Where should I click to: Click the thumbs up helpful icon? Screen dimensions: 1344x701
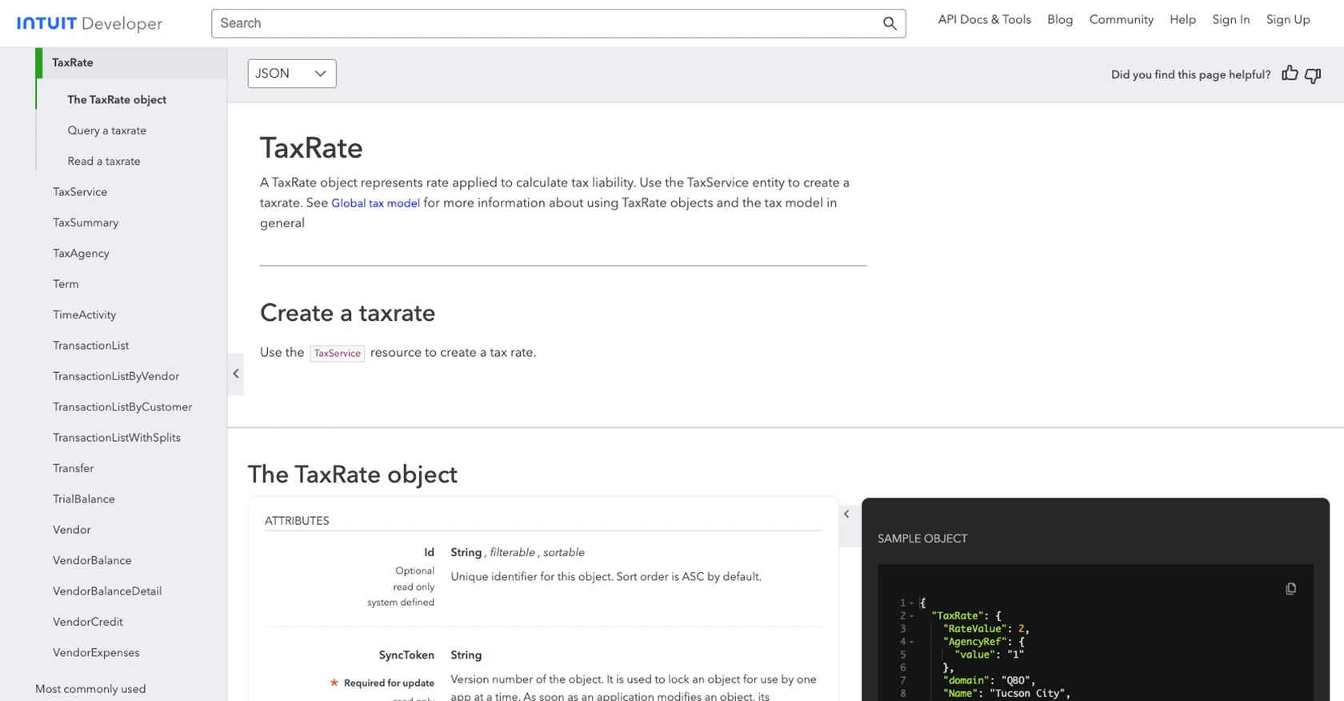coord(1290,74)
